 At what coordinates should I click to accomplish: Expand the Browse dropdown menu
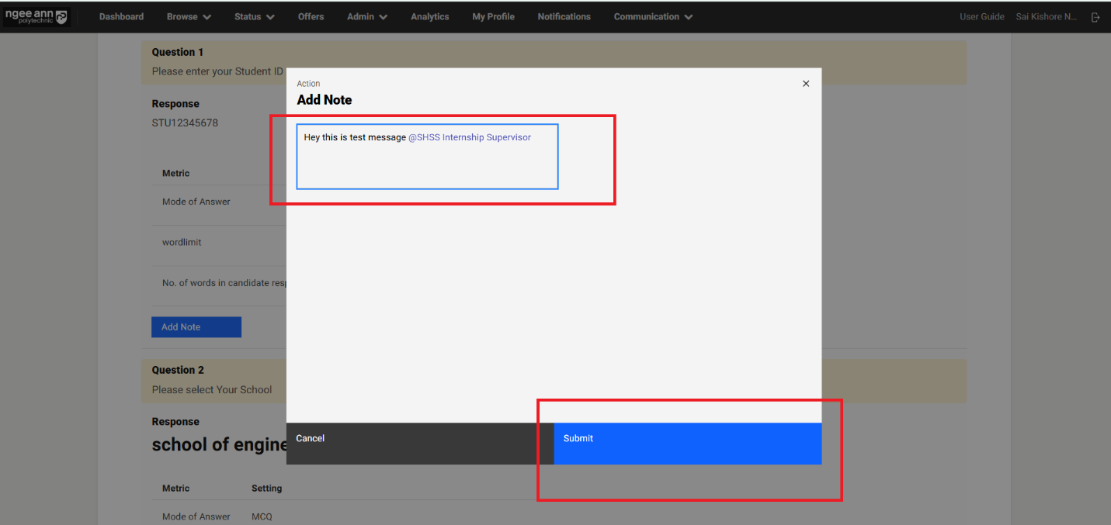(189, 17)
